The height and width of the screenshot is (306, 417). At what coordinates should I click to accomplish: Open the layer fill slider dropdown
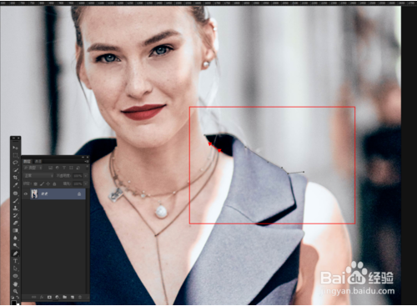pyautogui.click(x=86, y=183)
